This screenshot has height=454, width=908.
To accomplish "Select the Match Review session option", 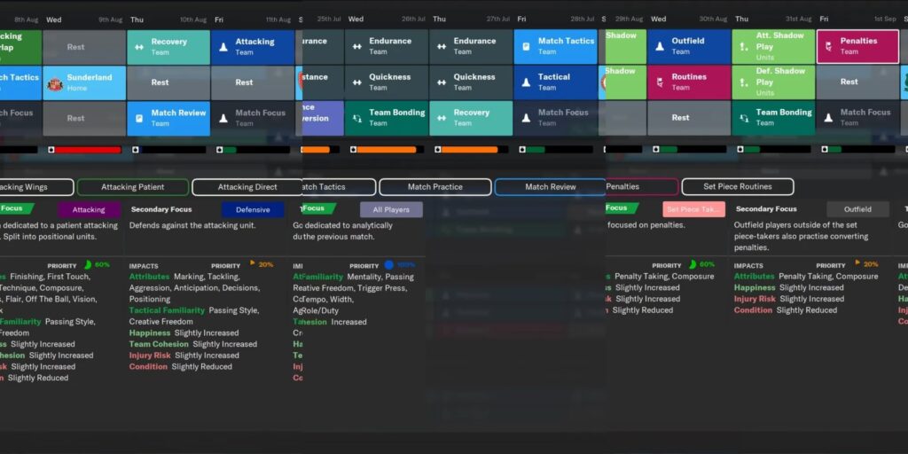I will 550,187.
